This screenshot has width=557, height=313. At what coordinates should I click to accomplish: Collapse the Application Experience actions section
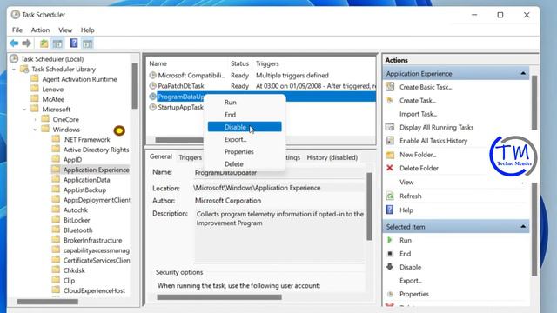point(523,73)
